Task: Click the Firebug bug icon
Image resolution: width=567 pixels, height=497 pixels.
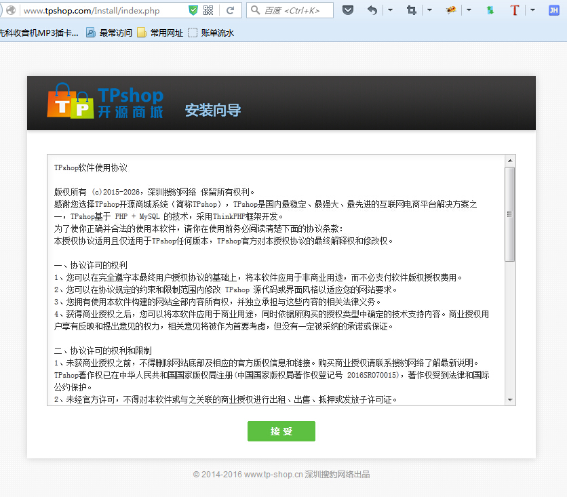Action: coord(450,10)
